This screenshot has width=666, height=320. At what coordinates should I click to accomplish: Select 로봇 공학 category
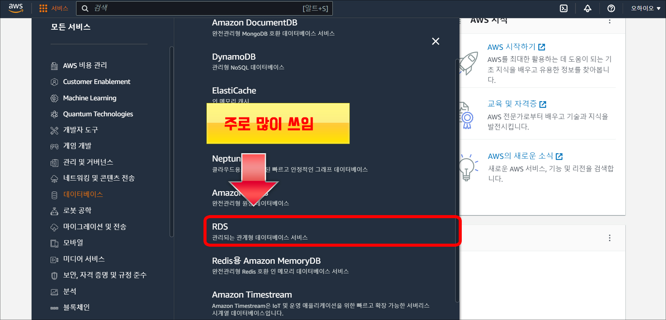point(77,211)
